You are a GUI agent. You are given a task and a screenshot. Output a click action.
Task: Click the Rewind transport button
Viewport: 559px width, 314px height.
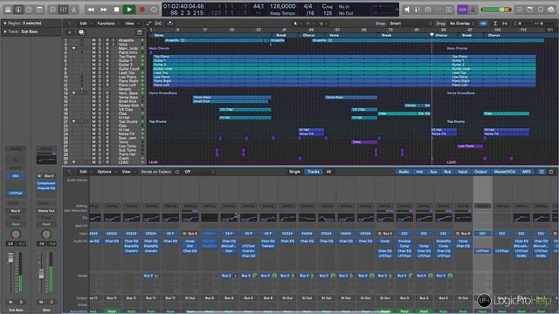(x=91, y=10)
